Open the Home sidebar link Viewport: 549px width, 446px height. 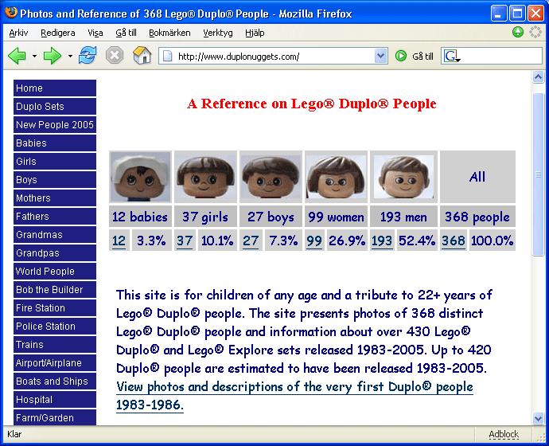tap(55, 88)
